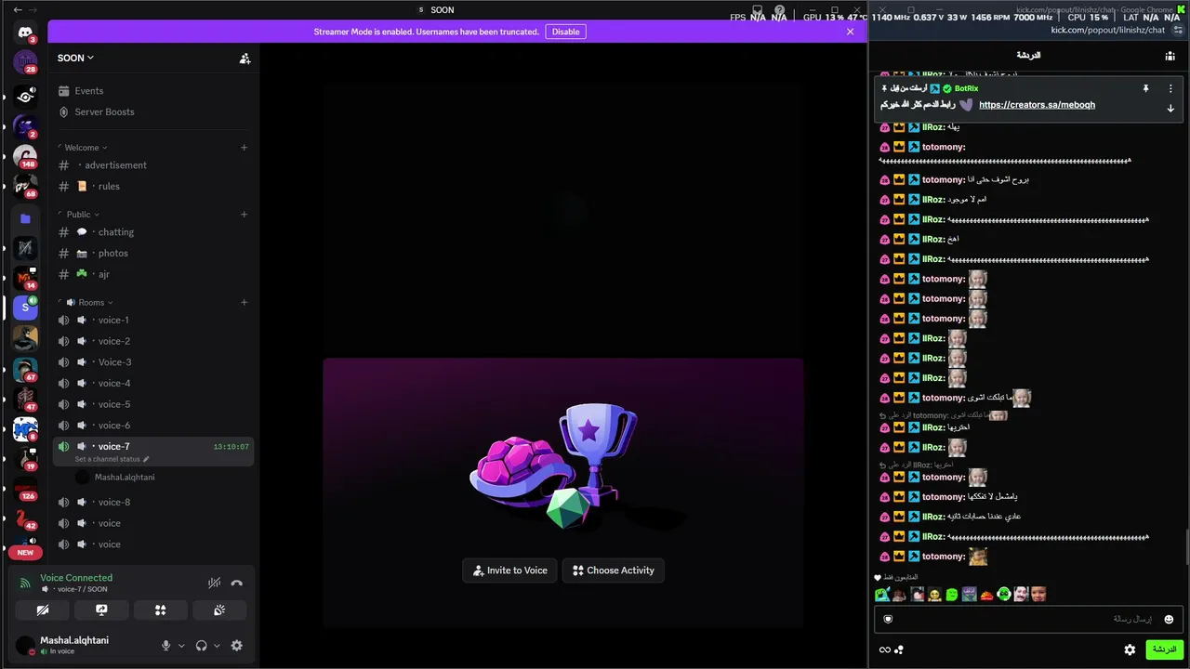Viewport: 1190px width, 669px height.
Task: Open the soundboard button
Action: 219,610
